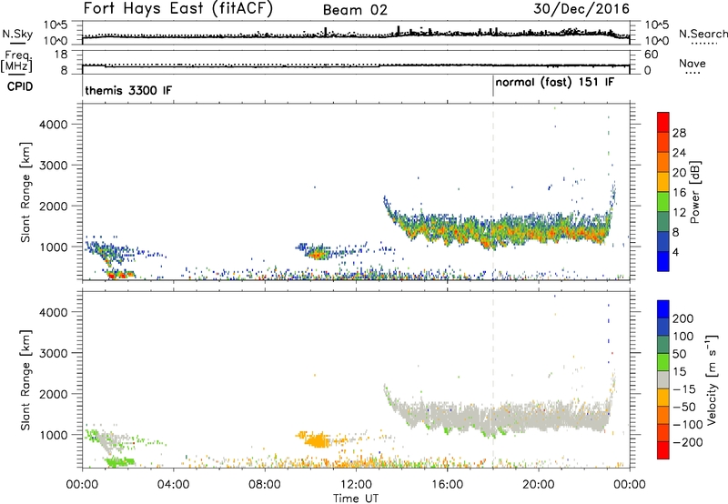Image resolution: width=728 pixels, height=504 pixels.
Task: Click the dashed CPID change line in the power panel
Action: 492,192
